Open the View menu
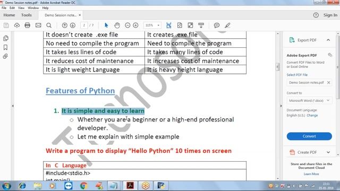This screenshot has height=191, width=340. point(21,8)
